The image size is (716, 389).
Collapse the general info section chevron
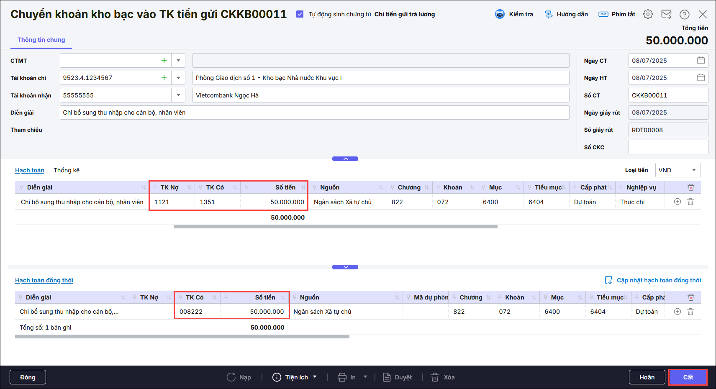(x=345, y=159)
